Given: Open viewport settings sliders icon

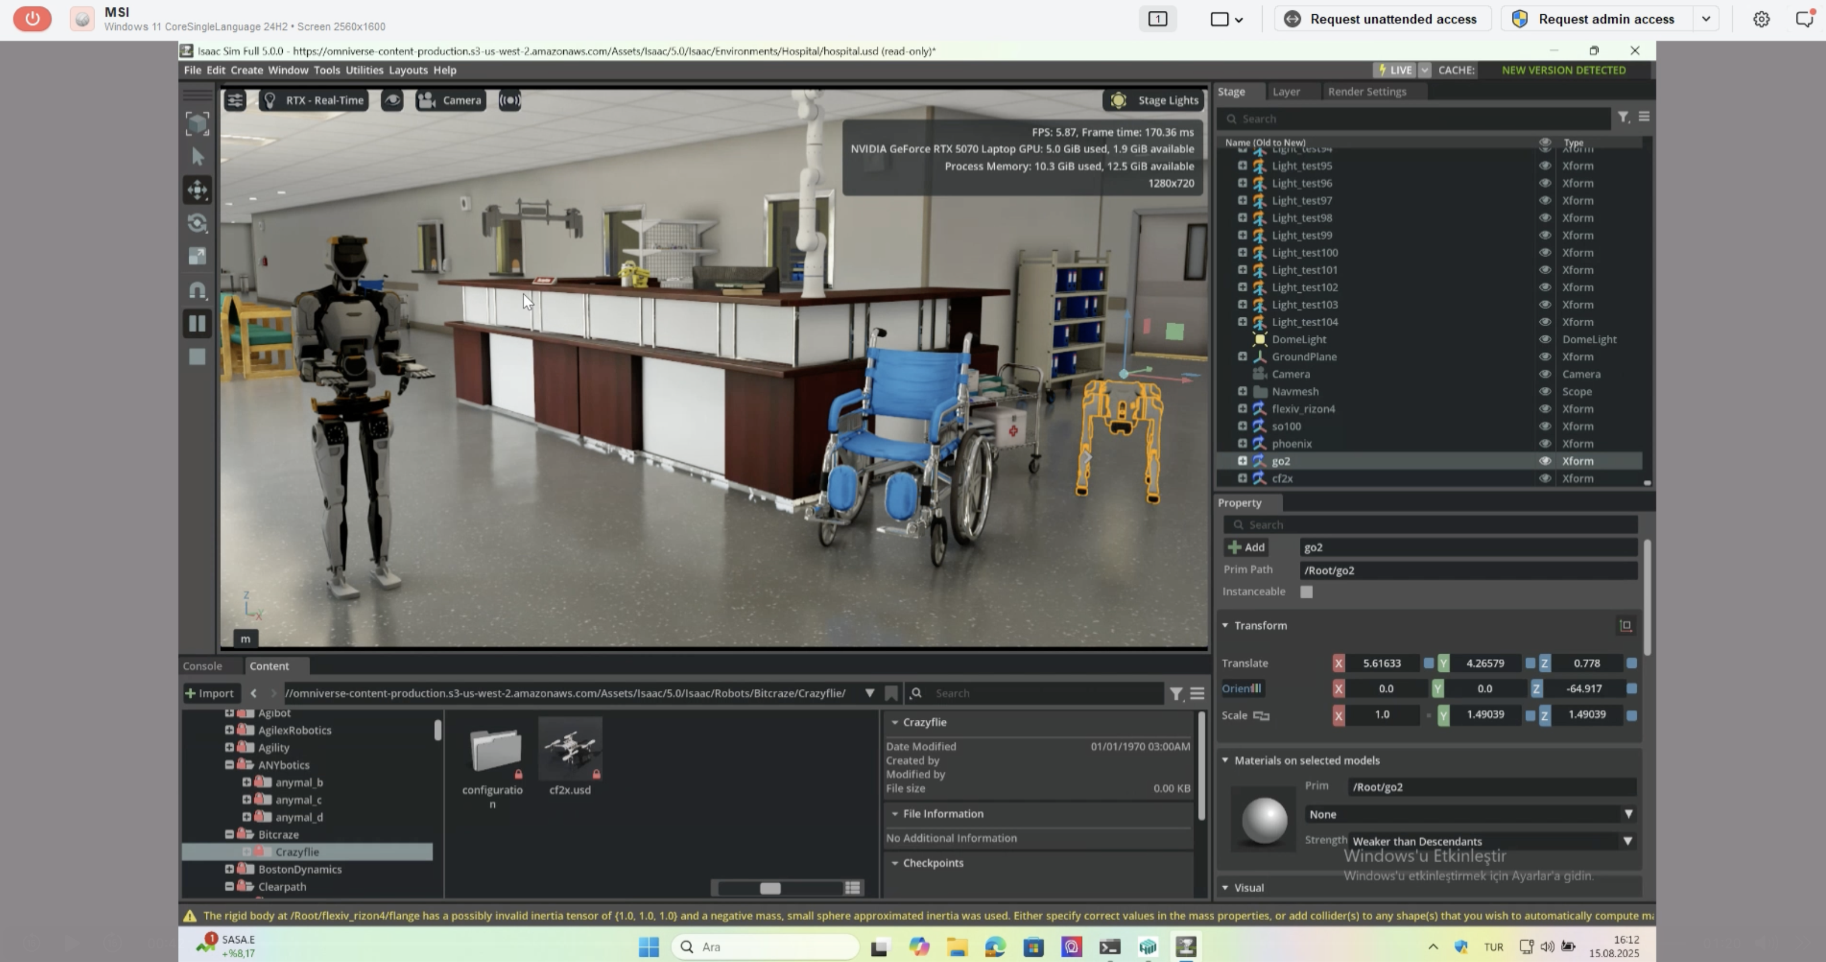Looking at the screenshot, I should (235, 101).
